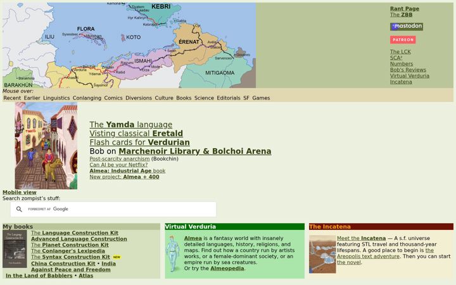Open the Incatena sidebar link

[x=401, y=82]
